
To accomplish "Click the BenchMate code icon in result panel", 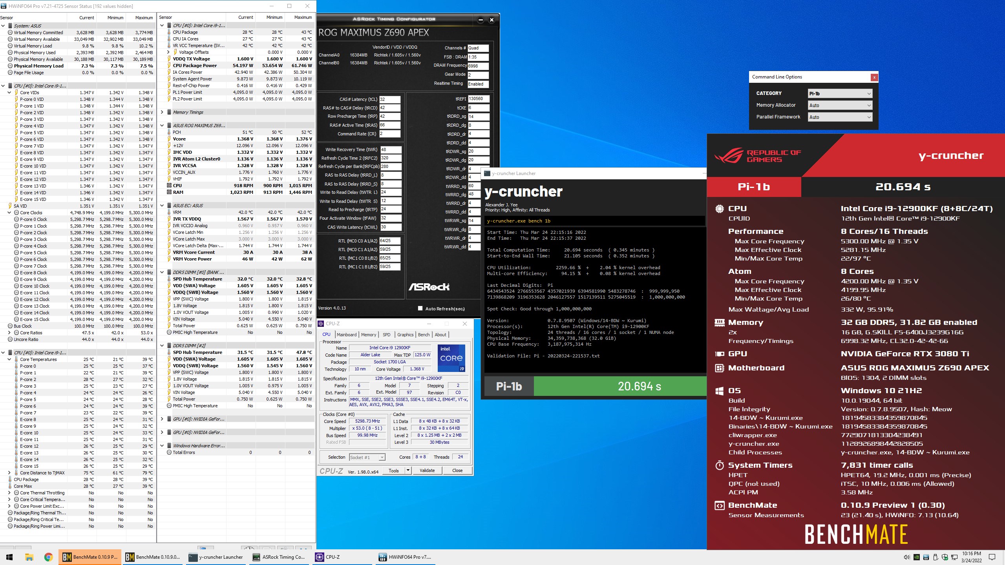I will pyautogui.click(x=719, y=505).
